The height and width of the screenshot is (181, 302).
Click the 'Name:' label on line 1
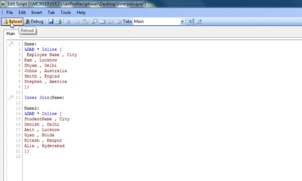(30, 44)
